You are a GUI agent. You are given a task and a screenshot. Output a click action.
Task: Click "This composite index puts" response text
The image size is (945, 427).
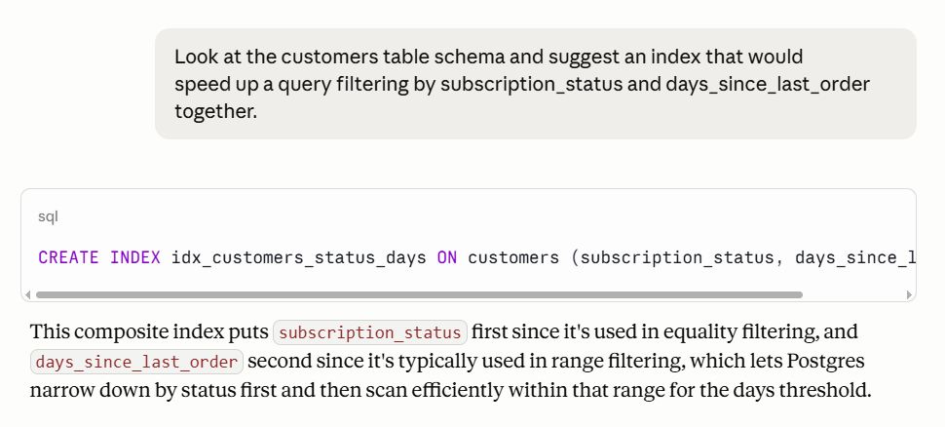[149, 331]
